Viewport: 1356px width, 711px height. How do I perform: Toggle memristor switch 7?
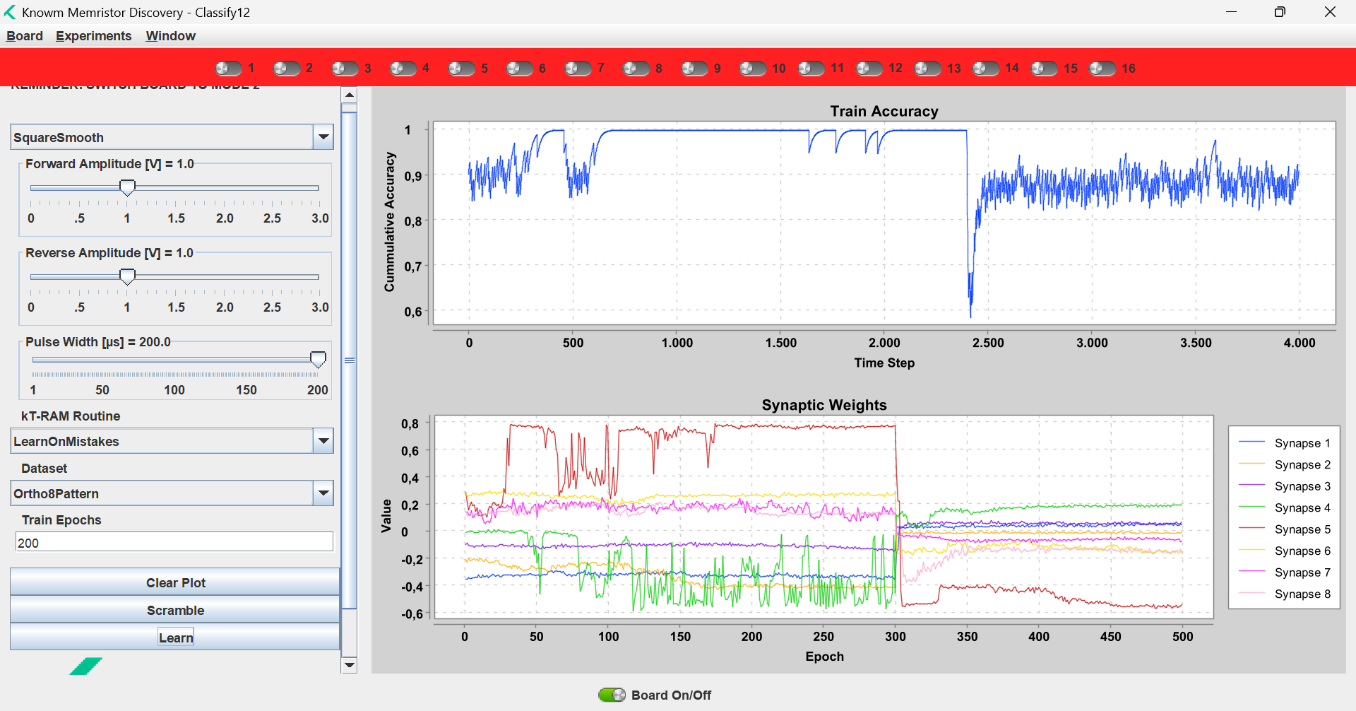578,68
